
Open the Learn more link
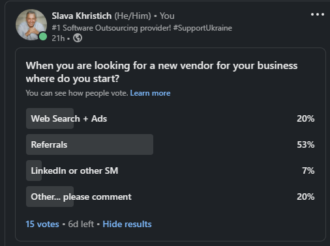150,93
